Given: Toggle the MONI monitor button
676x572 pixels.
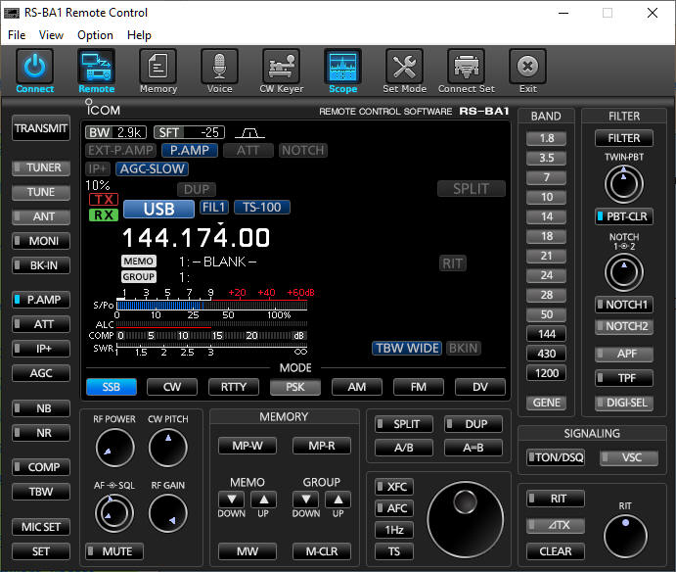Looking at the screenshot, I should pyautogui.click(x=41, y=241).
